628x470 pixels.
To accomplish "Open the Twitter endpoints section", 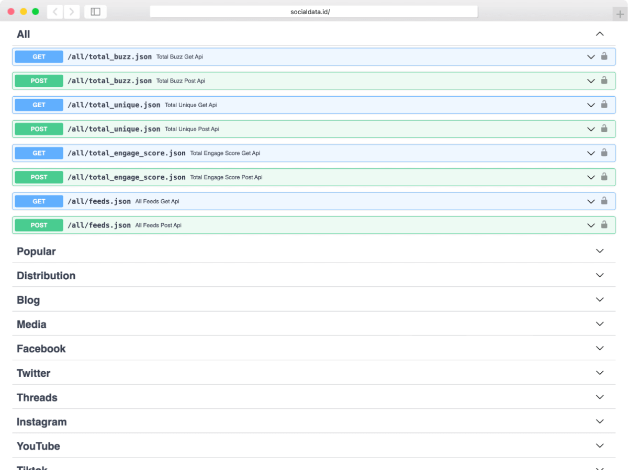I will [x=33, y=373].
